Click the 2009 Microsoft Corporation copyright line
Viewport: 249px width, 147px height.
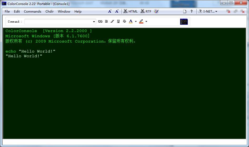click(x=71, y=41)
